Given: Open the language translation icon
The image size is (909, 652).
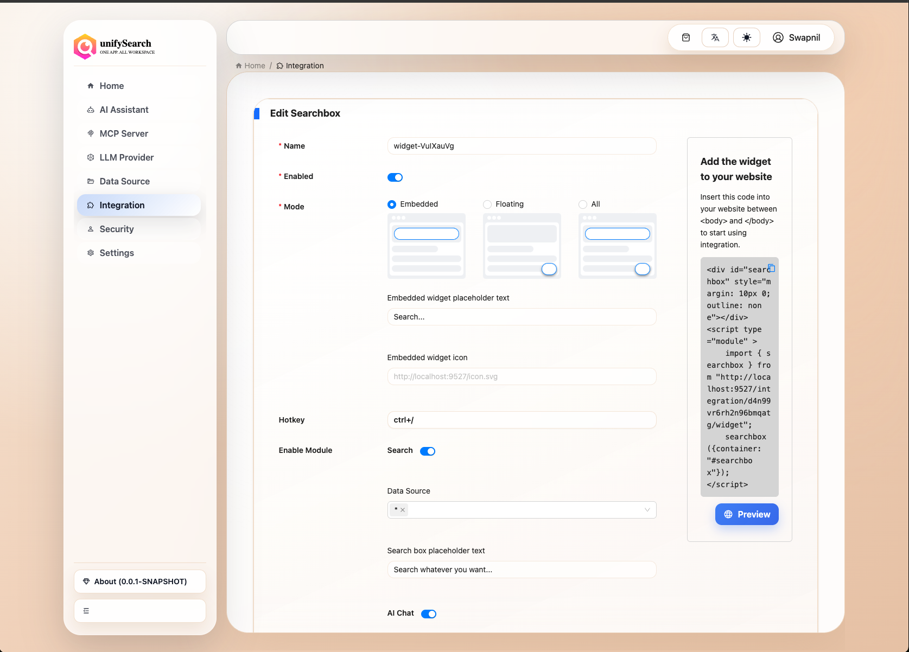Looking at the screenshot, I should pyautogui.click(x=715, y=37).
